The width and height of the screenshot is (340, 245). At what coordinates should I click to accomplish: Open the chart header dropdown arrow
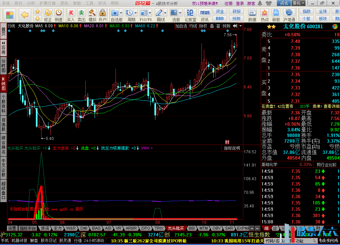point(240,26)
